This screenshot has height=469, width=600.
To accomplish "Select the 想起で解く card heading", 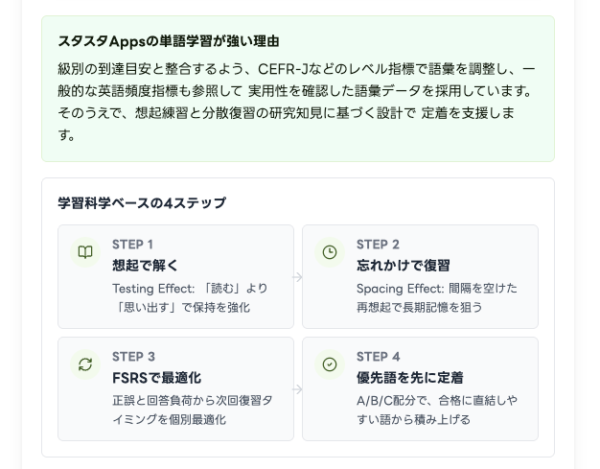I will 146,266.
